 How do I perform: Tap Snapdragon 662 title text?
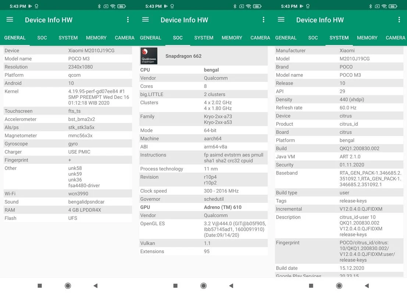183,56
